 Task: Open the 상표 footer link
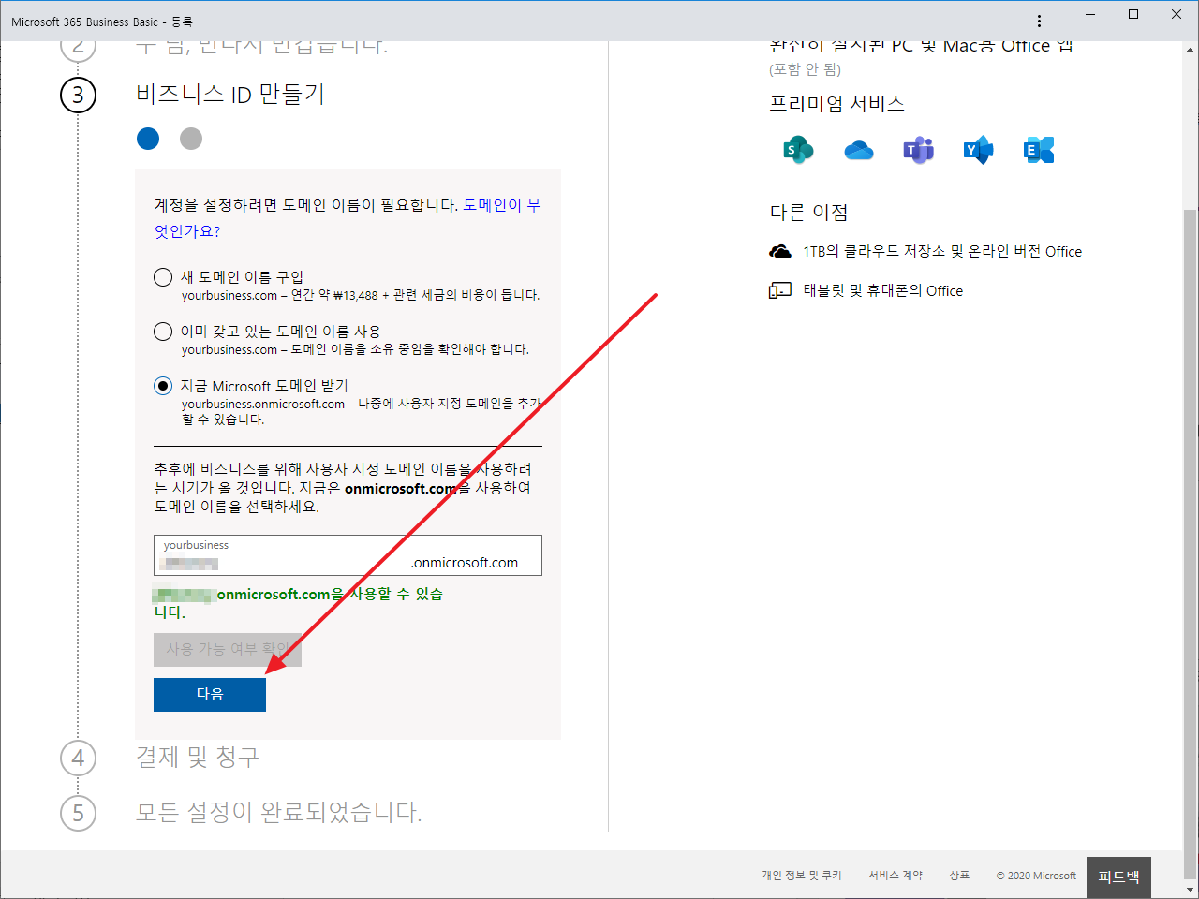pos(959,876)
